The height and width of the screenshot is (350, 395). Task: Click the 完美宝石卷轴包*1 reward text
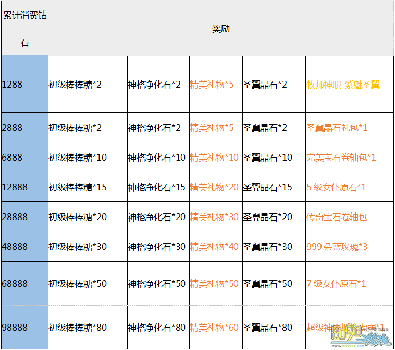[341, 157]
